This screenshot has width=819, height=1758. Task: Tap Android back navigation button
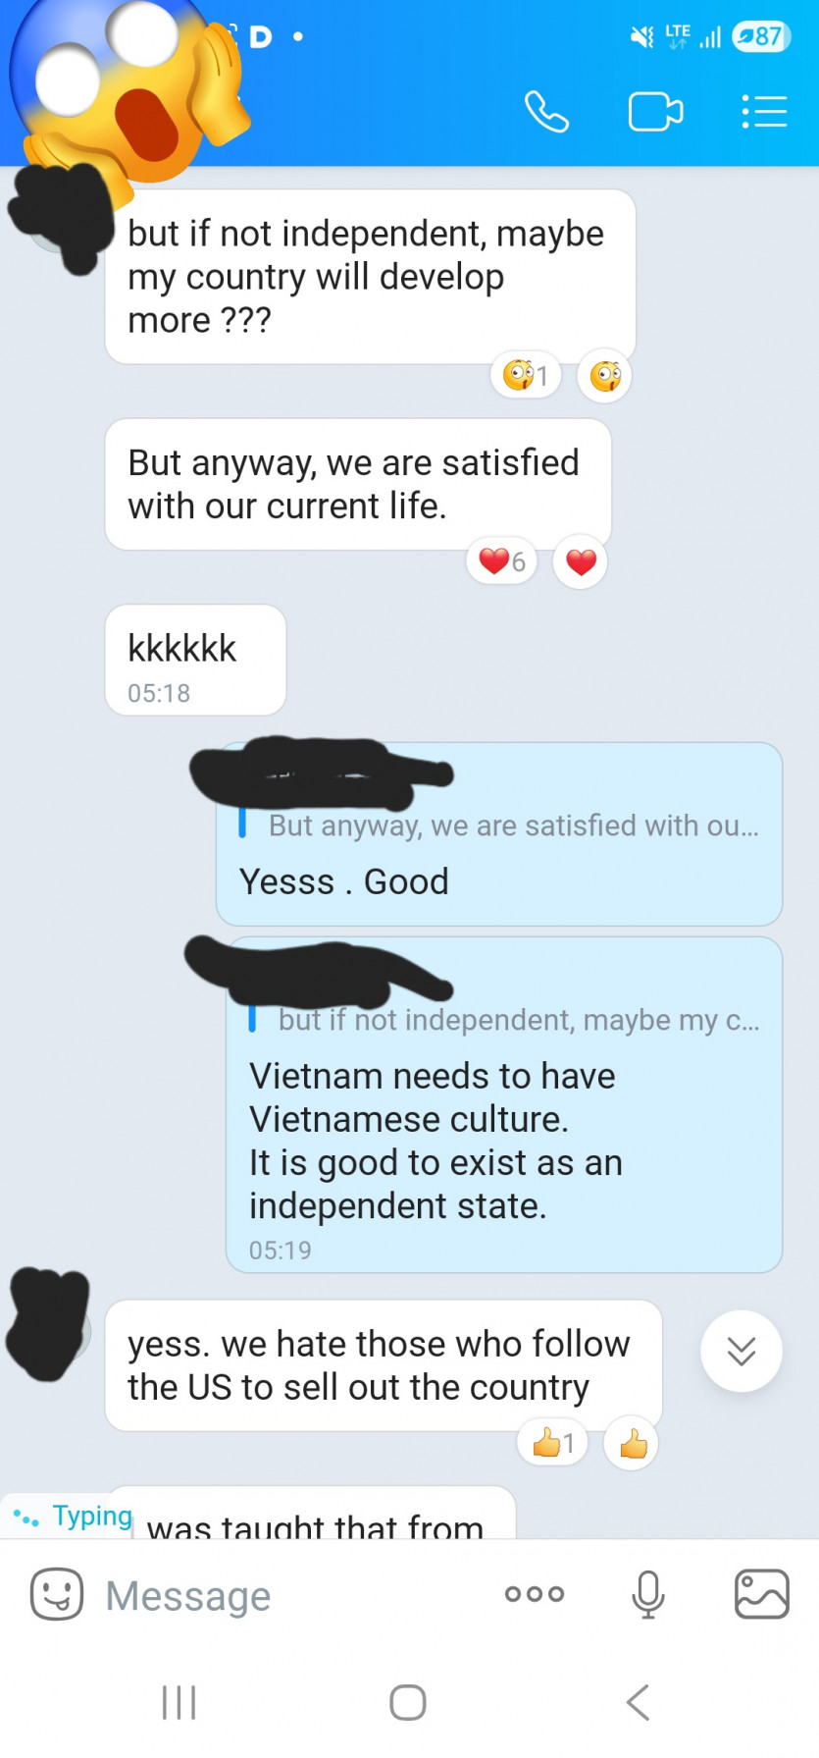(x=639, y=1701)
